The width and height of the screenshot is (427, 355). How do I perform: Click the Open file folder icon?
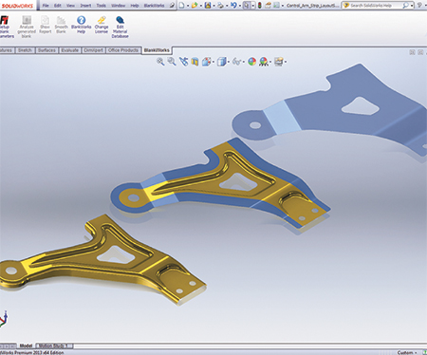tap(195, 6)
